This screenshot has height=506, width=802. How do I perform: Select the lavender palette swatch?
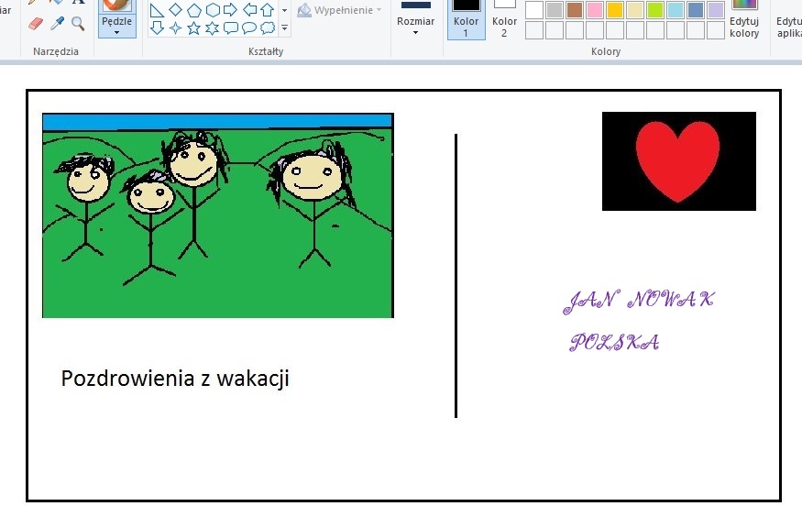(715, 10)
